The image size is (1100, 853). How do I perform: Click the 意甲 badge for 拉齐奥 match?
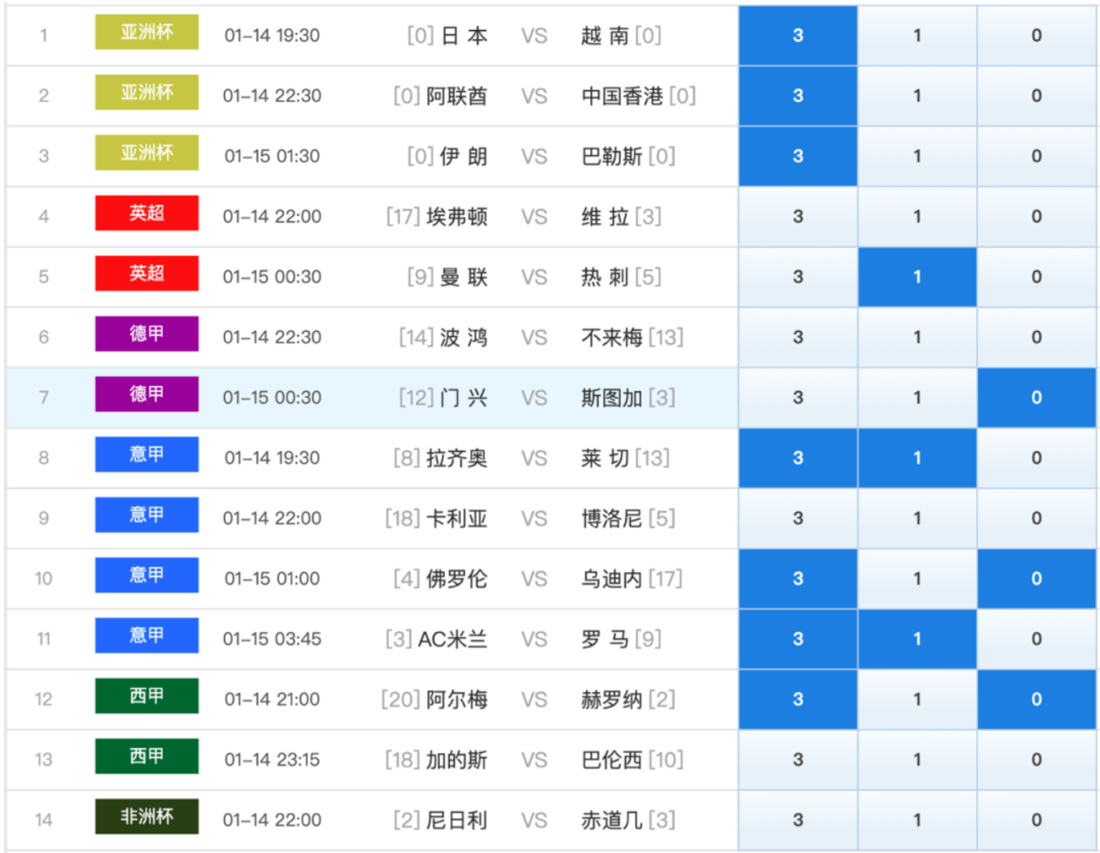coord(147,455)
